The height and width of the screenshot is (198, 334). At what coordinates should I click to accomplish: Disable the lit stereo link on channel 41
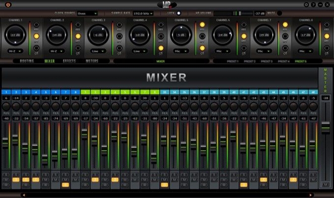pyautogui.click(x=244, y=185)
